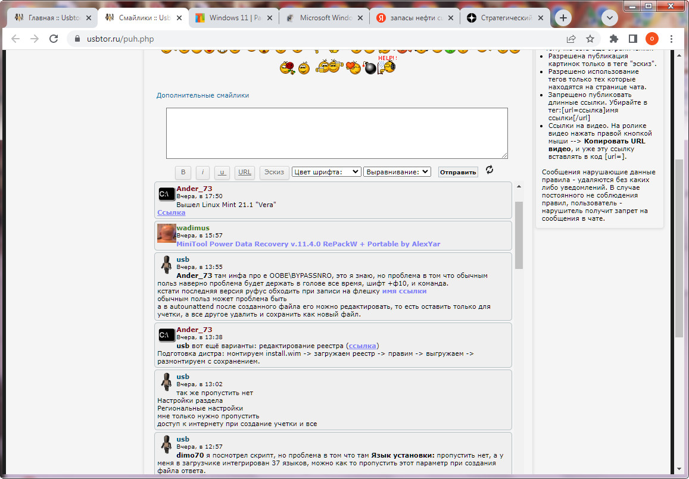The height and width of the screenshot is (479, 689).
Task: Reload the page with browser reload button
Action: pos(54,39)
